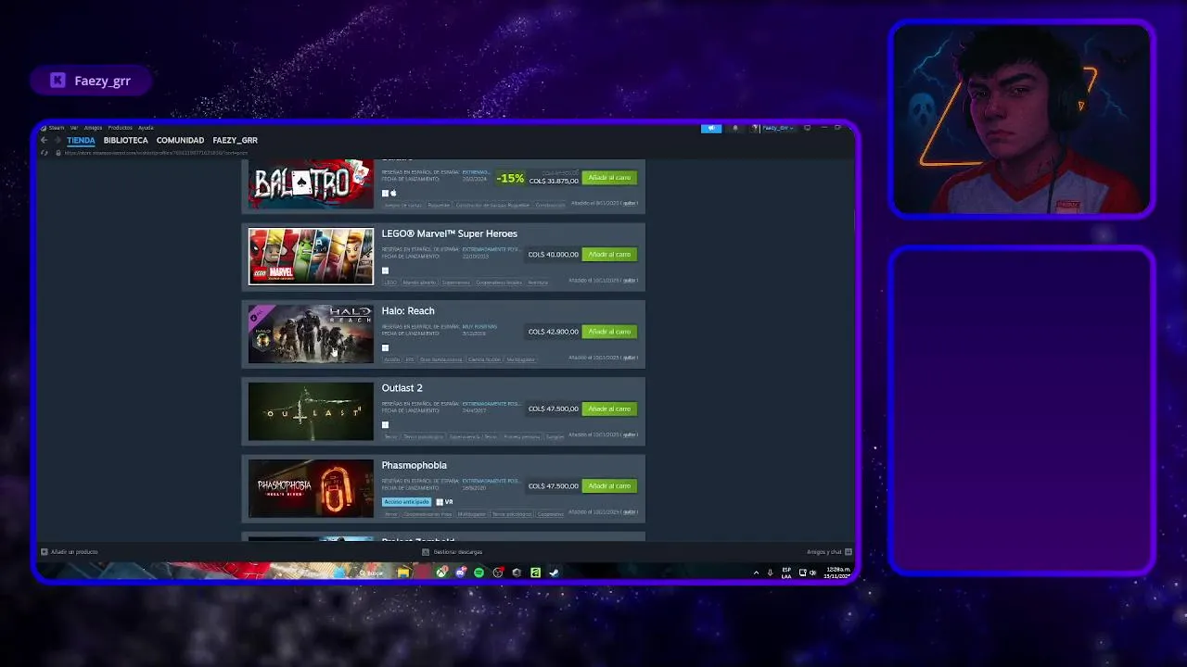Add Halo: Reach to the cart
The image size is (1187, 667).
click(x=609, y=332)
